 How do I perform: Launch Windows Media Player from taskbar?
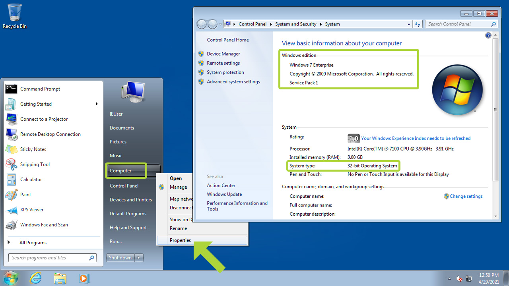pyautogui.click(x=84, y=278)
